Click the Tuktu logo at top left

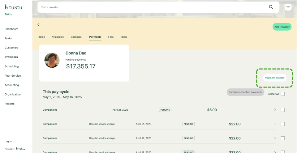13,7
